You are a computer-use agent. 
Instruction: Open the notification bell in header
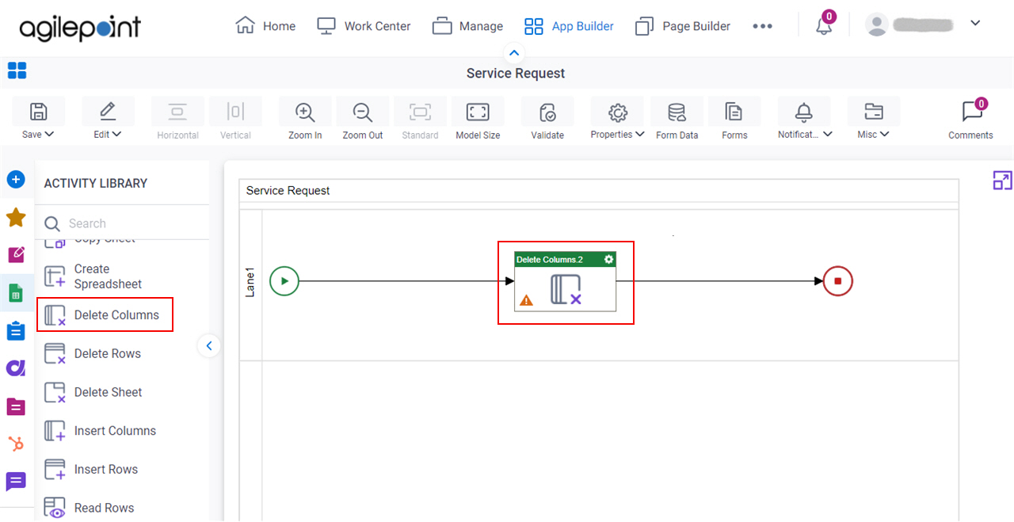pos(824,25)
